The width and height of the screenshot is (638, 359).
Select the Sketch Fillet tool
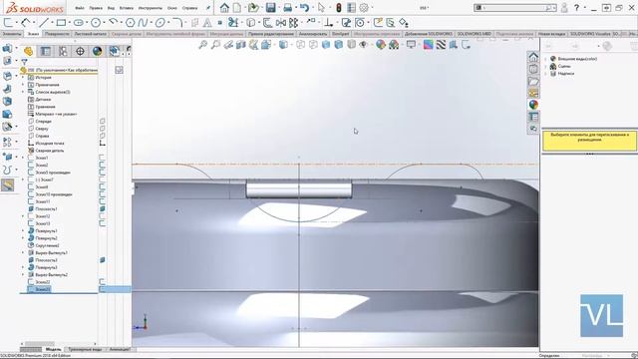coord(177,23)
